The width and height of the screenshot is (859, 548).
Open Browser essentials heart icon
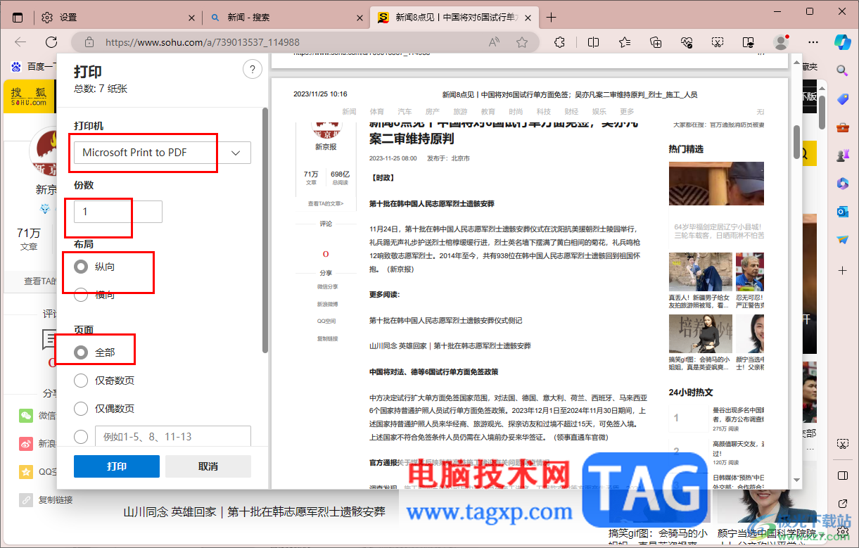(x=687, y=42)
